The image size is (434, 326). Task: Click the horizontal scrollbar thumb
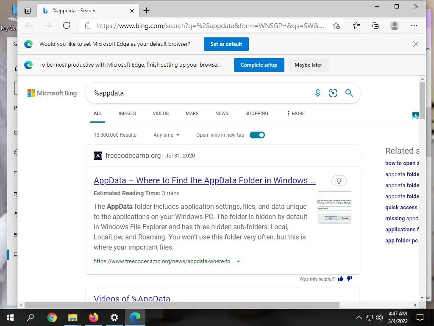coord(182,305)
